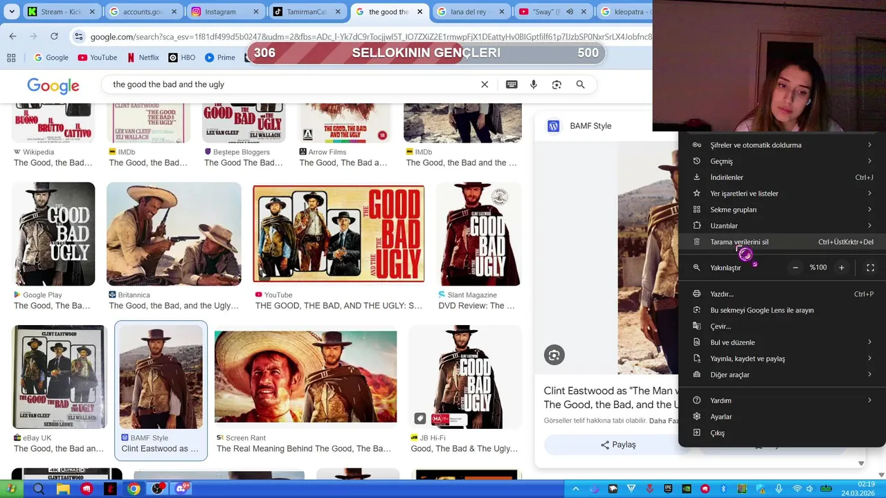Viewport: 886px width, 498px height.
Task: Clear the search query with X
Action: pos(485,84)
